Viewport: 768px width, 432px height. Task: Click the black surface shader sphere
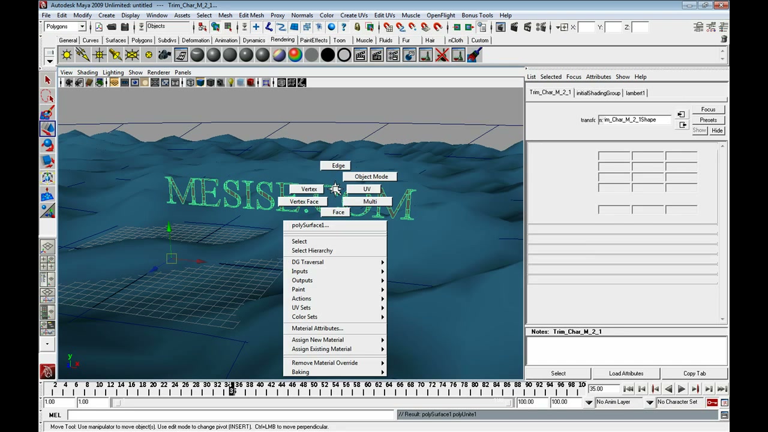click(x=328, y=55)
